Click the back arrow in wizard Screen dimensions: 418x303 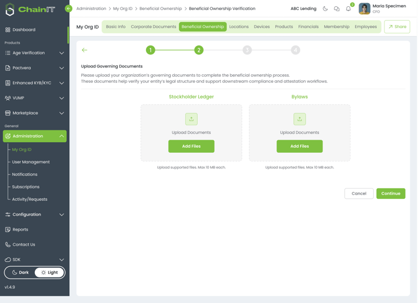click(85, 50)
